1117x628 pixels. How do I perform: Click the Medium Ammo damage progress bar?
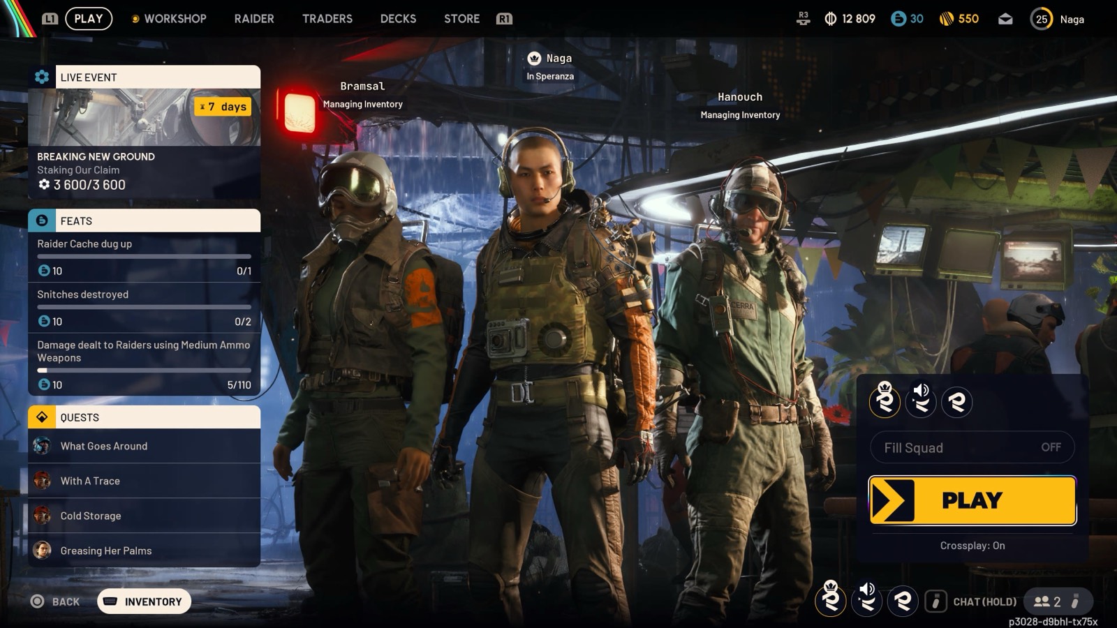(x=145, y=371)
